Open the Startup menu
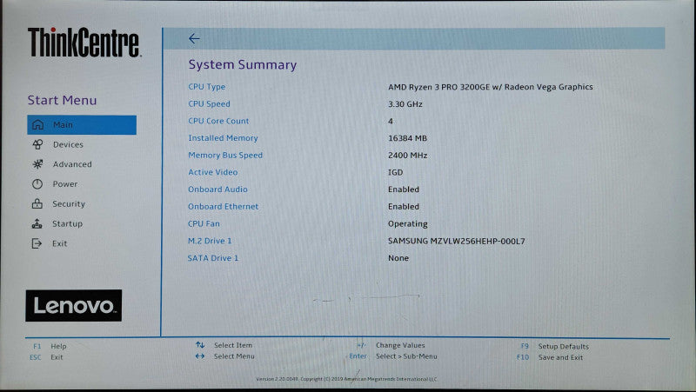The height and width of the screenshot is (392, 696). 68,224
